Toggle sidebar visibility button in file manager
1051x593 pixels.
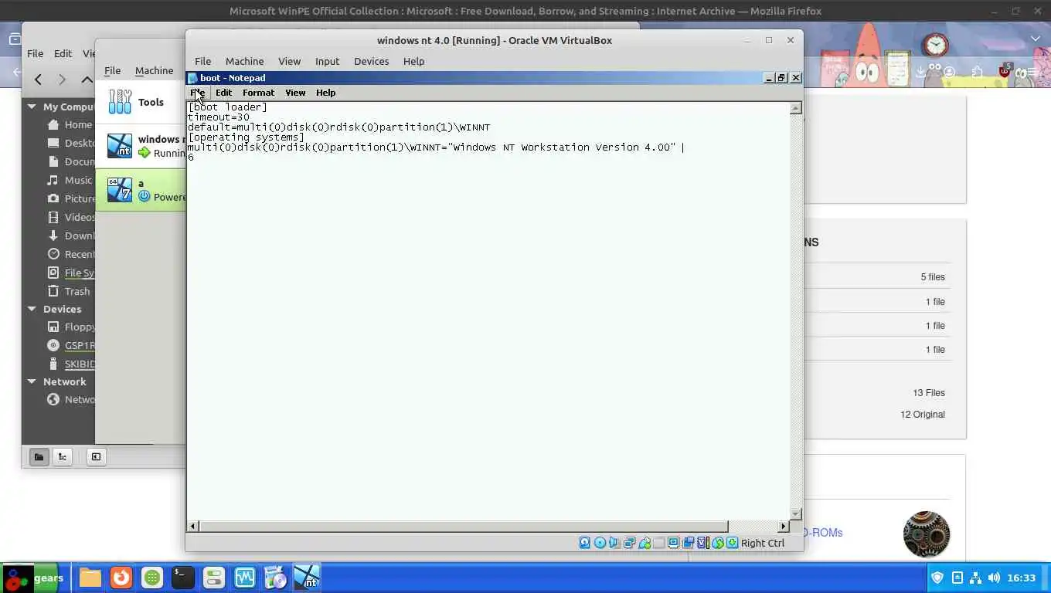[96, 456]
